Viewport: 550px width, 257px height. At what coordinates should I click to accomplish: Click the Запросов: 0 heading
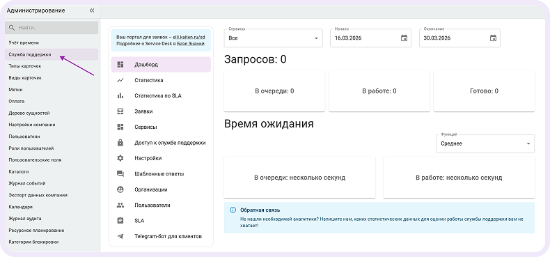click(x=255, y=59)
